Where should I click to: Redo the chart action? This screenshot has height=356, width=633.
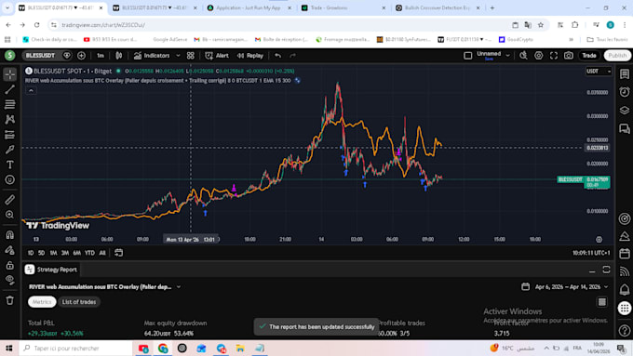click(x=292, y=56)
